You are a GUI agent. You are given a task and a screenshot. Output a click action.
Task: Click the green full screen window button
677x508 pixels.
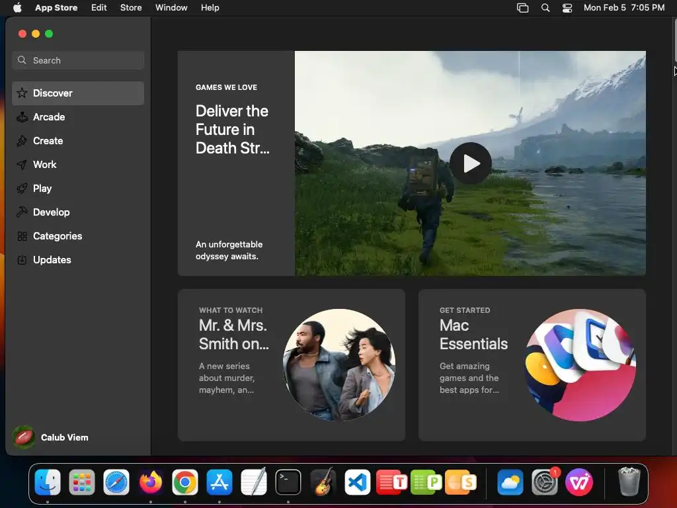tap(49, 34)
